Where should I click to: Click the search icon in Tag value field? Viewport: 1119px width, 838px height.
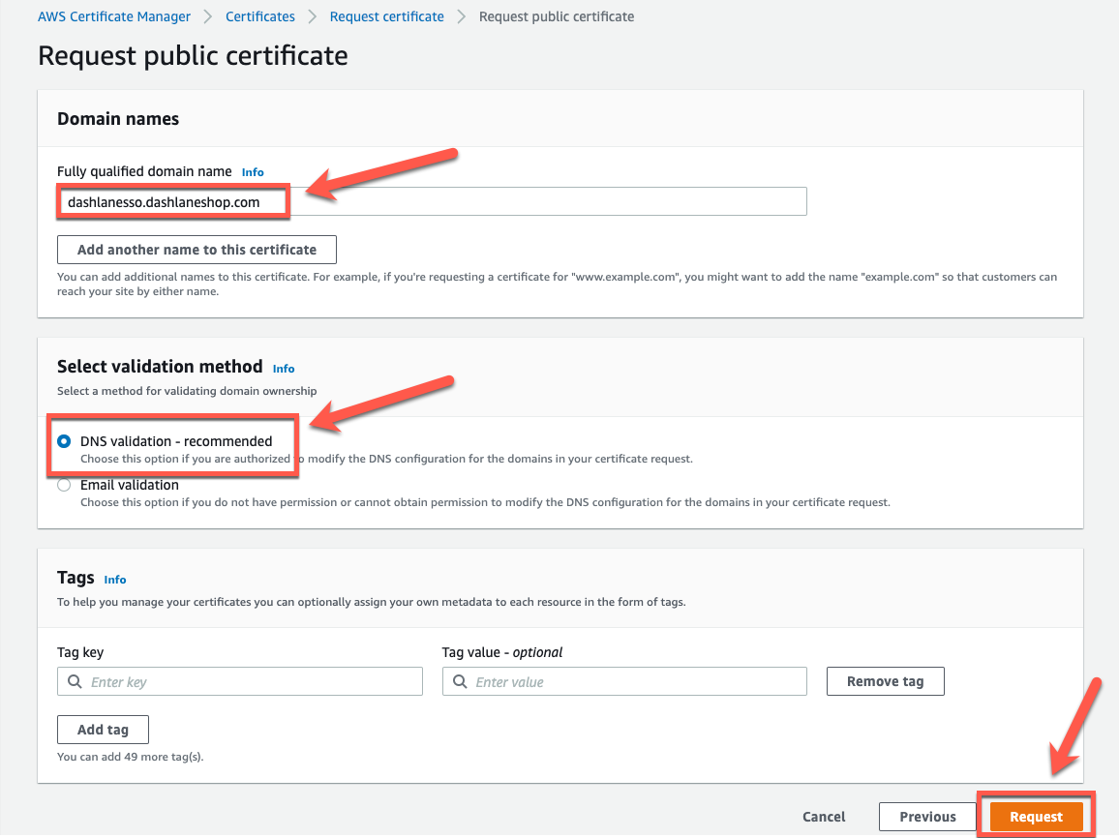point(460,682)
